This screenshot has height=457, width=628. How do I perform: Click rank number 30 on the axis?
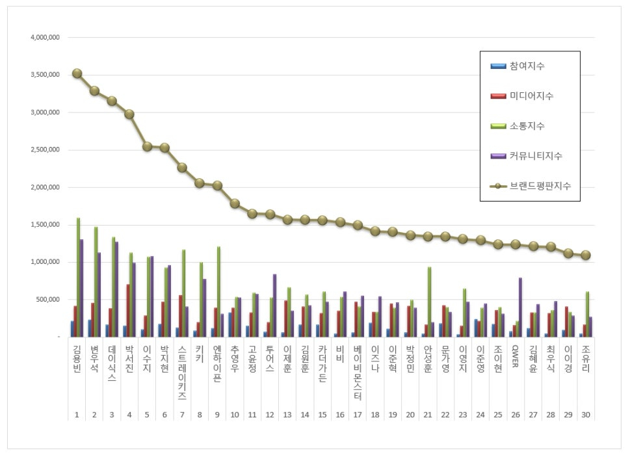(x=586, y=414)
